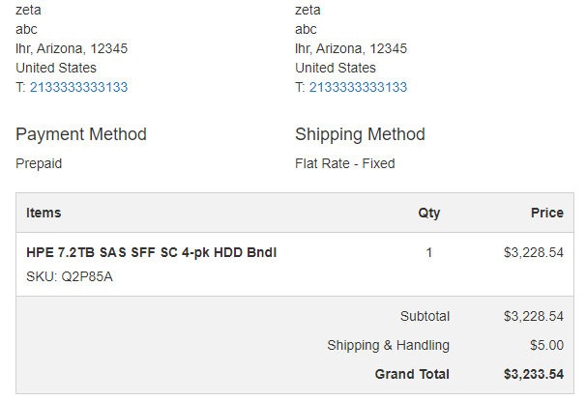Select the Shipping Method heading
The height and width of the screenshot is (401, 586).
360,134
